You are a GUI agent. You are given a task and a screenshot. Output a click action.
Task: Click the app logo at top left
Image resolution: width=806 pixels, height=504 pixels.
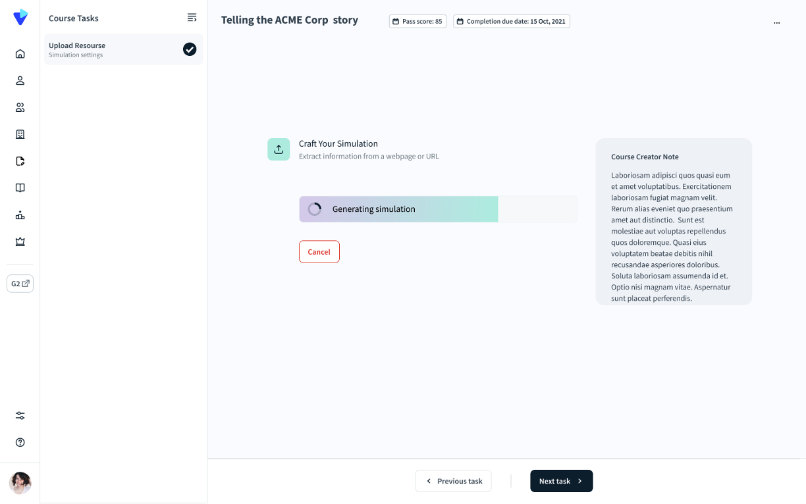click(20, 18)
